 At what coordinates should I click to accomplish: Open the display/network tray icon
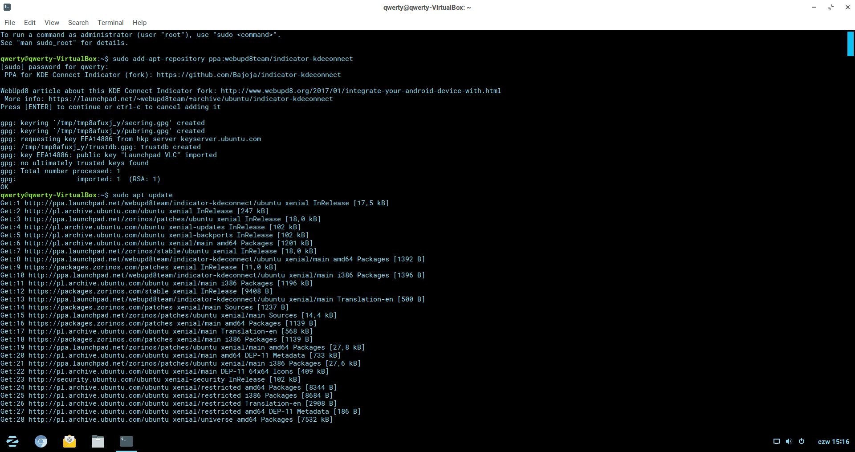[x=777, y=441]
